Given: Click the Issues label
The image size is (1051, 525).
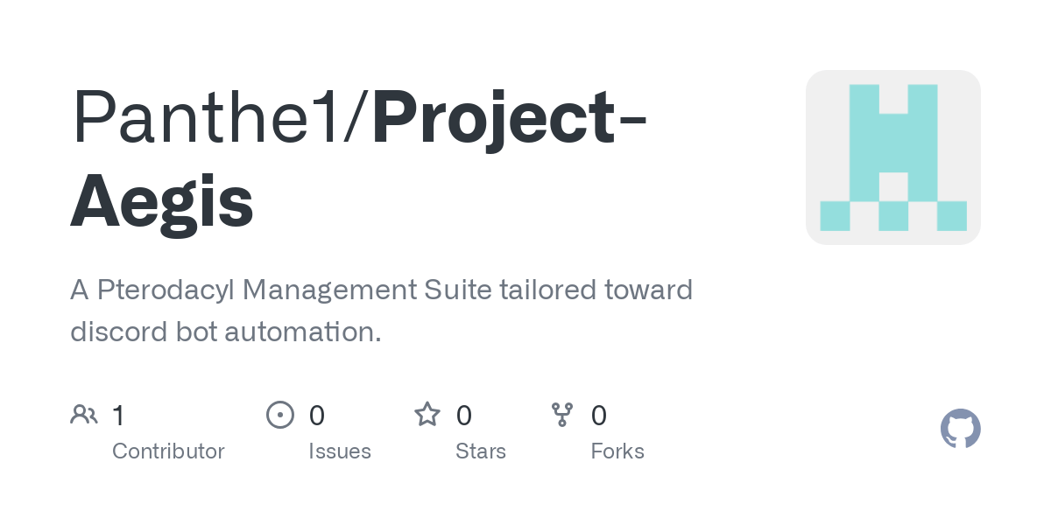Looking at the screenshot, I should (x=340, y=451).
